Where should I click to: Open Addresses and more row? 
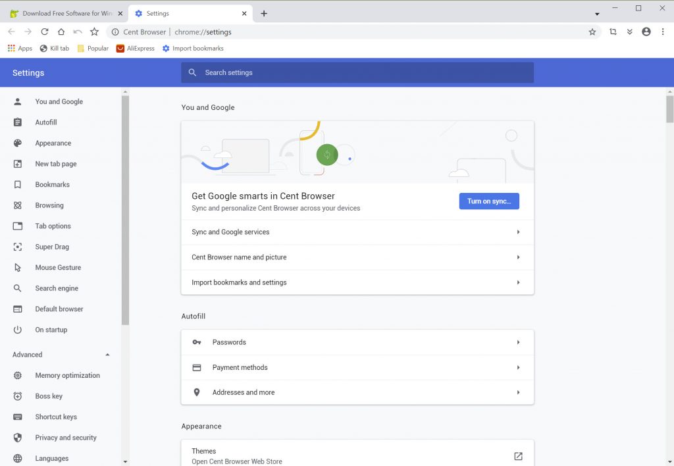click(x=357, y=392)
